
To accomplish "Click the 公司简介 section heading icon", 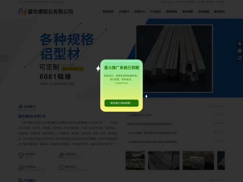I will (x=20, y=107).
